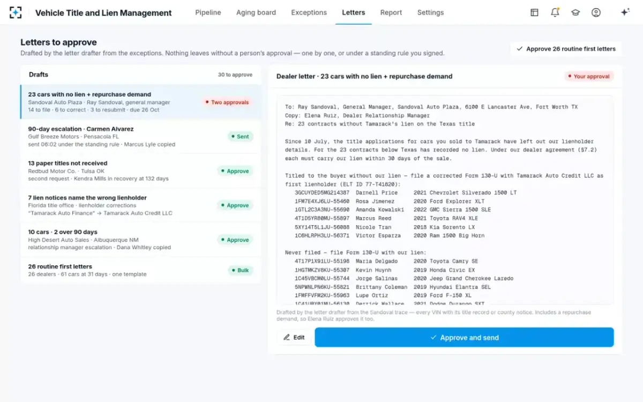This screenshot has width=643, height=402.
Task: Open the layout panel icon
Action: [x=534, y=12]
